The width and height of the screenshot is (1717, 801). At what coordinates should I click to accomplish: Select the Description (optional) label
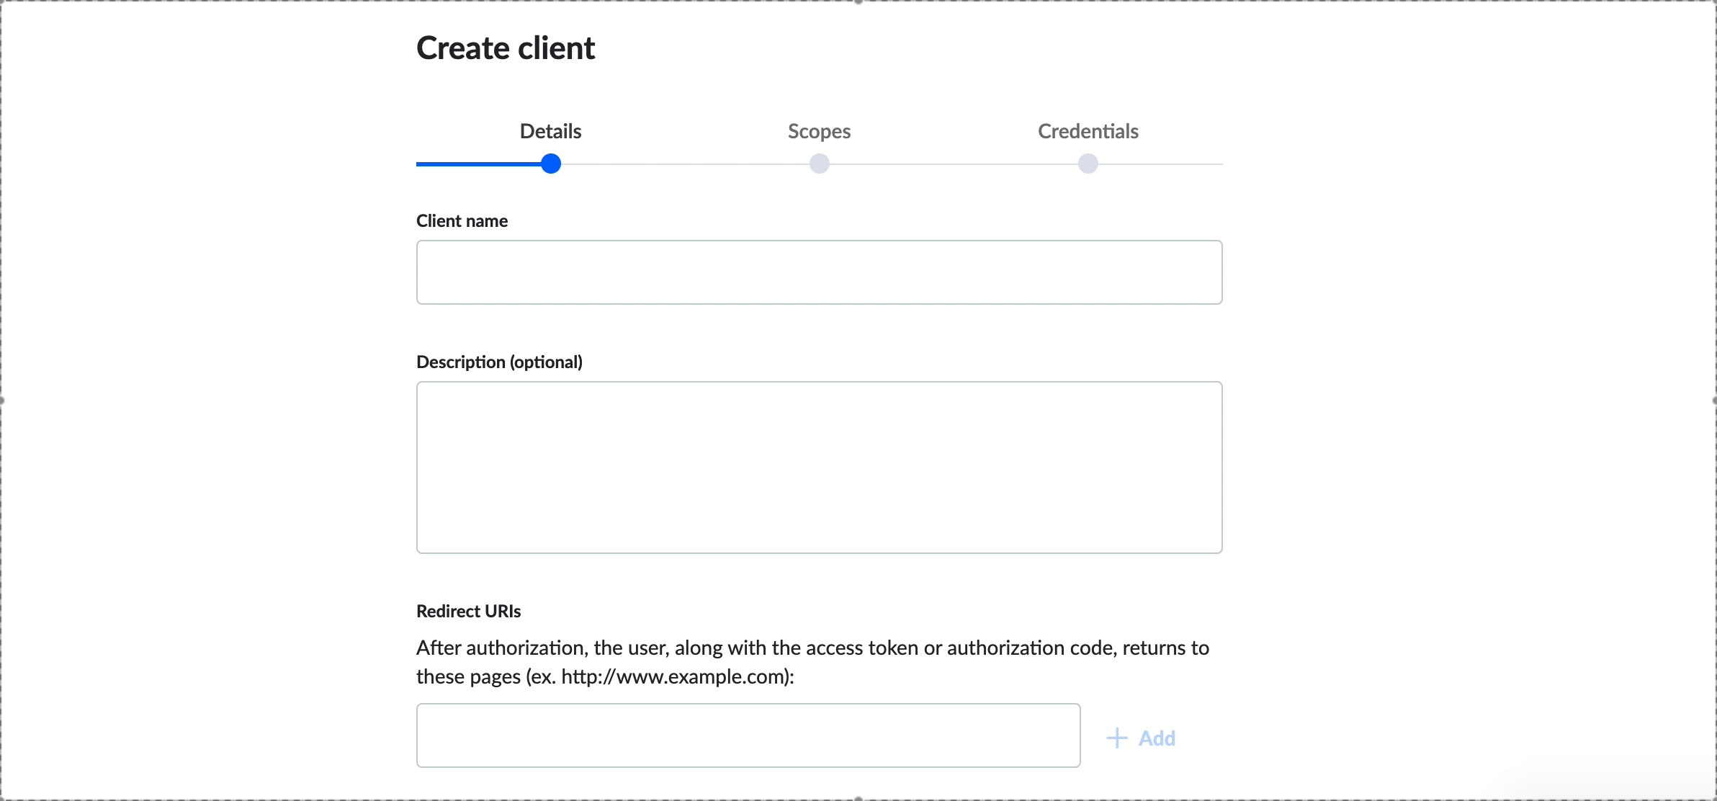tap(498, 361)
